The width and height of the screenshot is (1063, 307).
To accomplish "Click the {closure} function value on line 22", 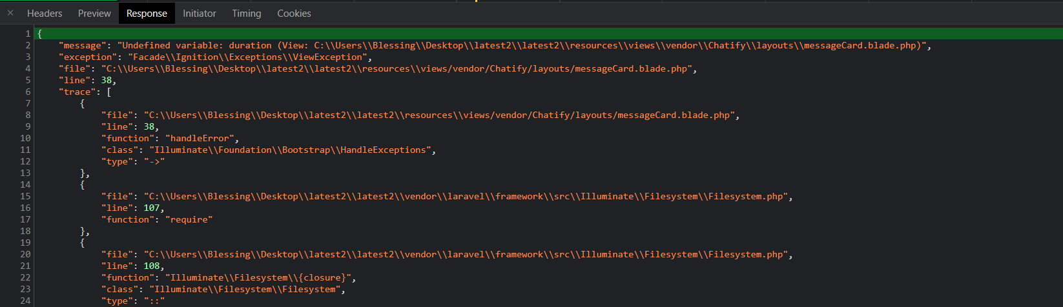I will pyautogui.click(x=259, y=277).
